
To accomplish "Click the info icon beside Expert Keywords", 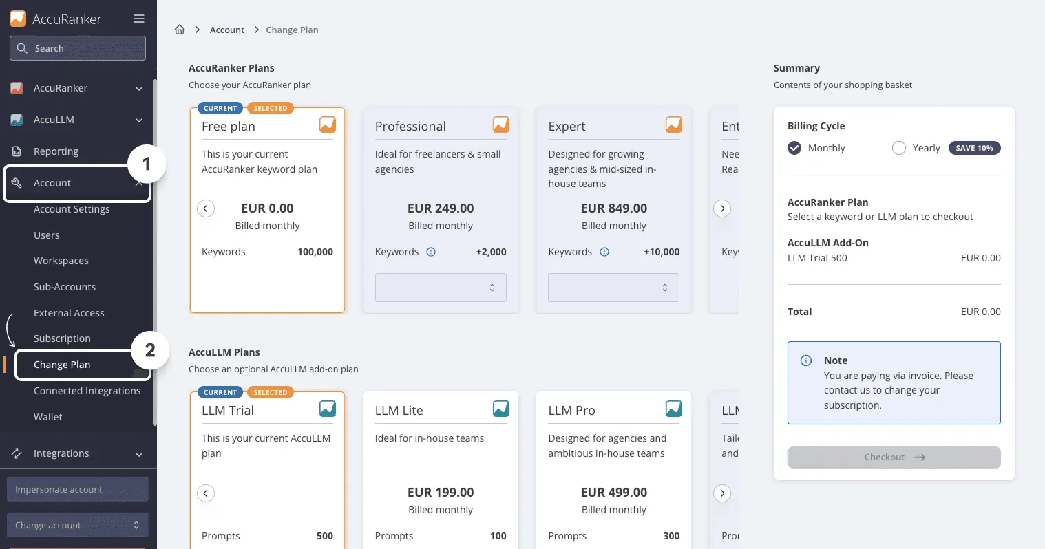I will click(604, 252).
